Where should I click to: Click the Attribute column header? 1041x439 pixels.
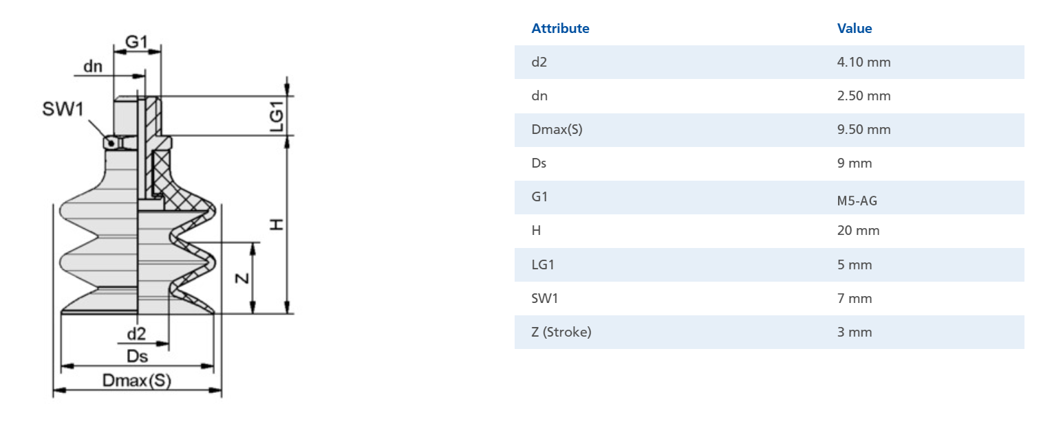pyautogui.click(x=560, y=29)
